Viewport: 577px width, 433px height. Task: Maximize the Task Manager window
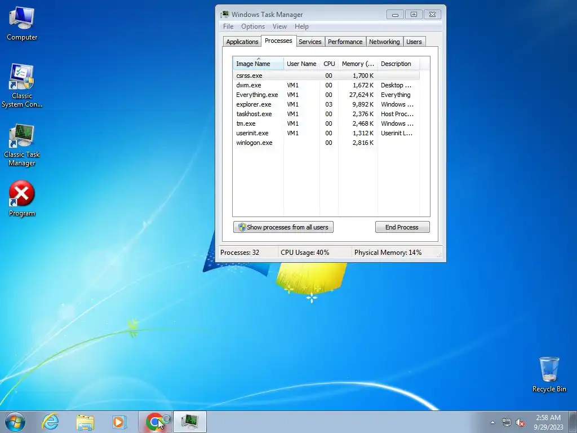click(414, 15)
